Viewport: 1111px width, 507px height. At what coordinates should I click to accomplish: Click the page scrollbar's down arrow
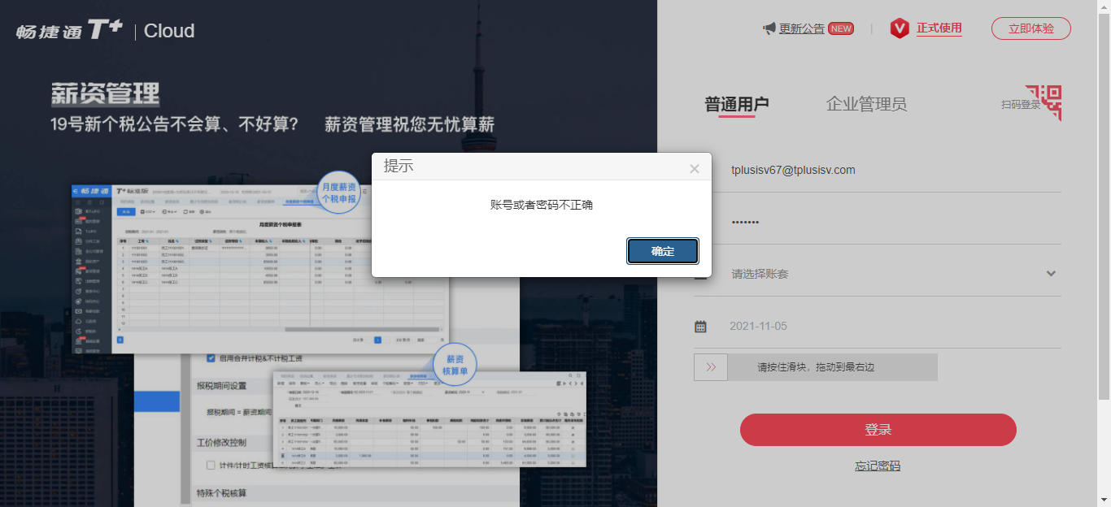pyautogui.click(x=1104, y=499)
